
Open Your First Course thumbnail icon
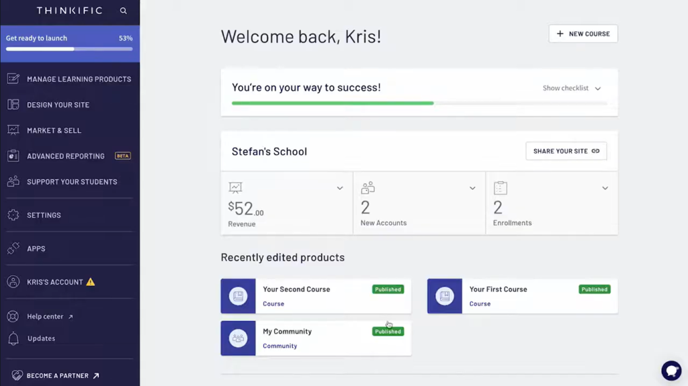(x=445, y=296)
